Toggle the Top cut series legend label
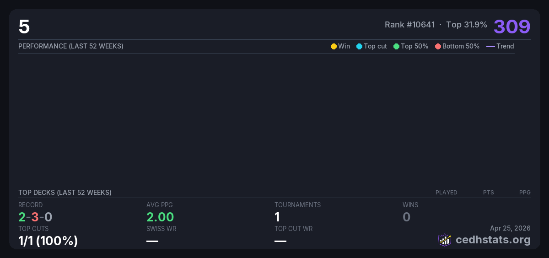Viewport: 549px width, 258px height. [x=375, y=46]
